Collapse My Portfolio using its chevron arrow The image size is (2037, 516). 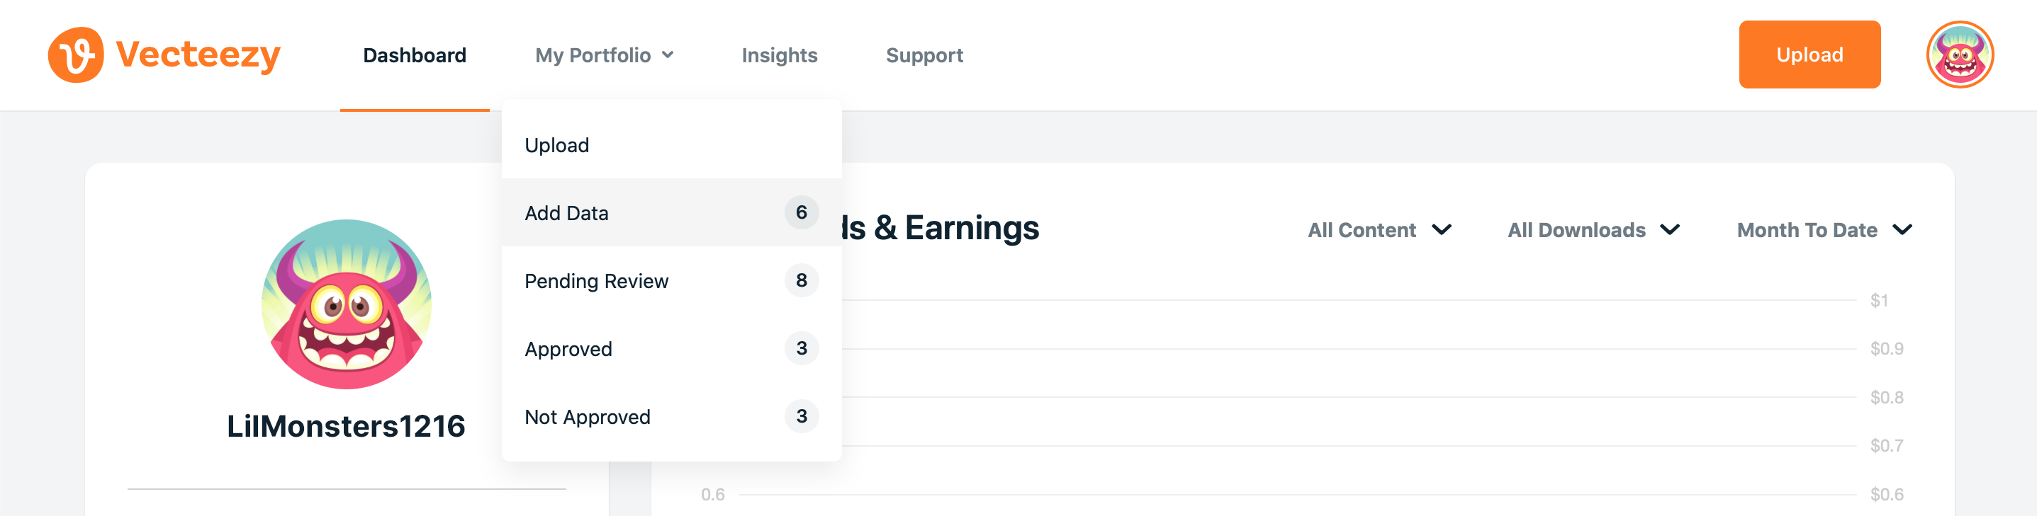668,55
